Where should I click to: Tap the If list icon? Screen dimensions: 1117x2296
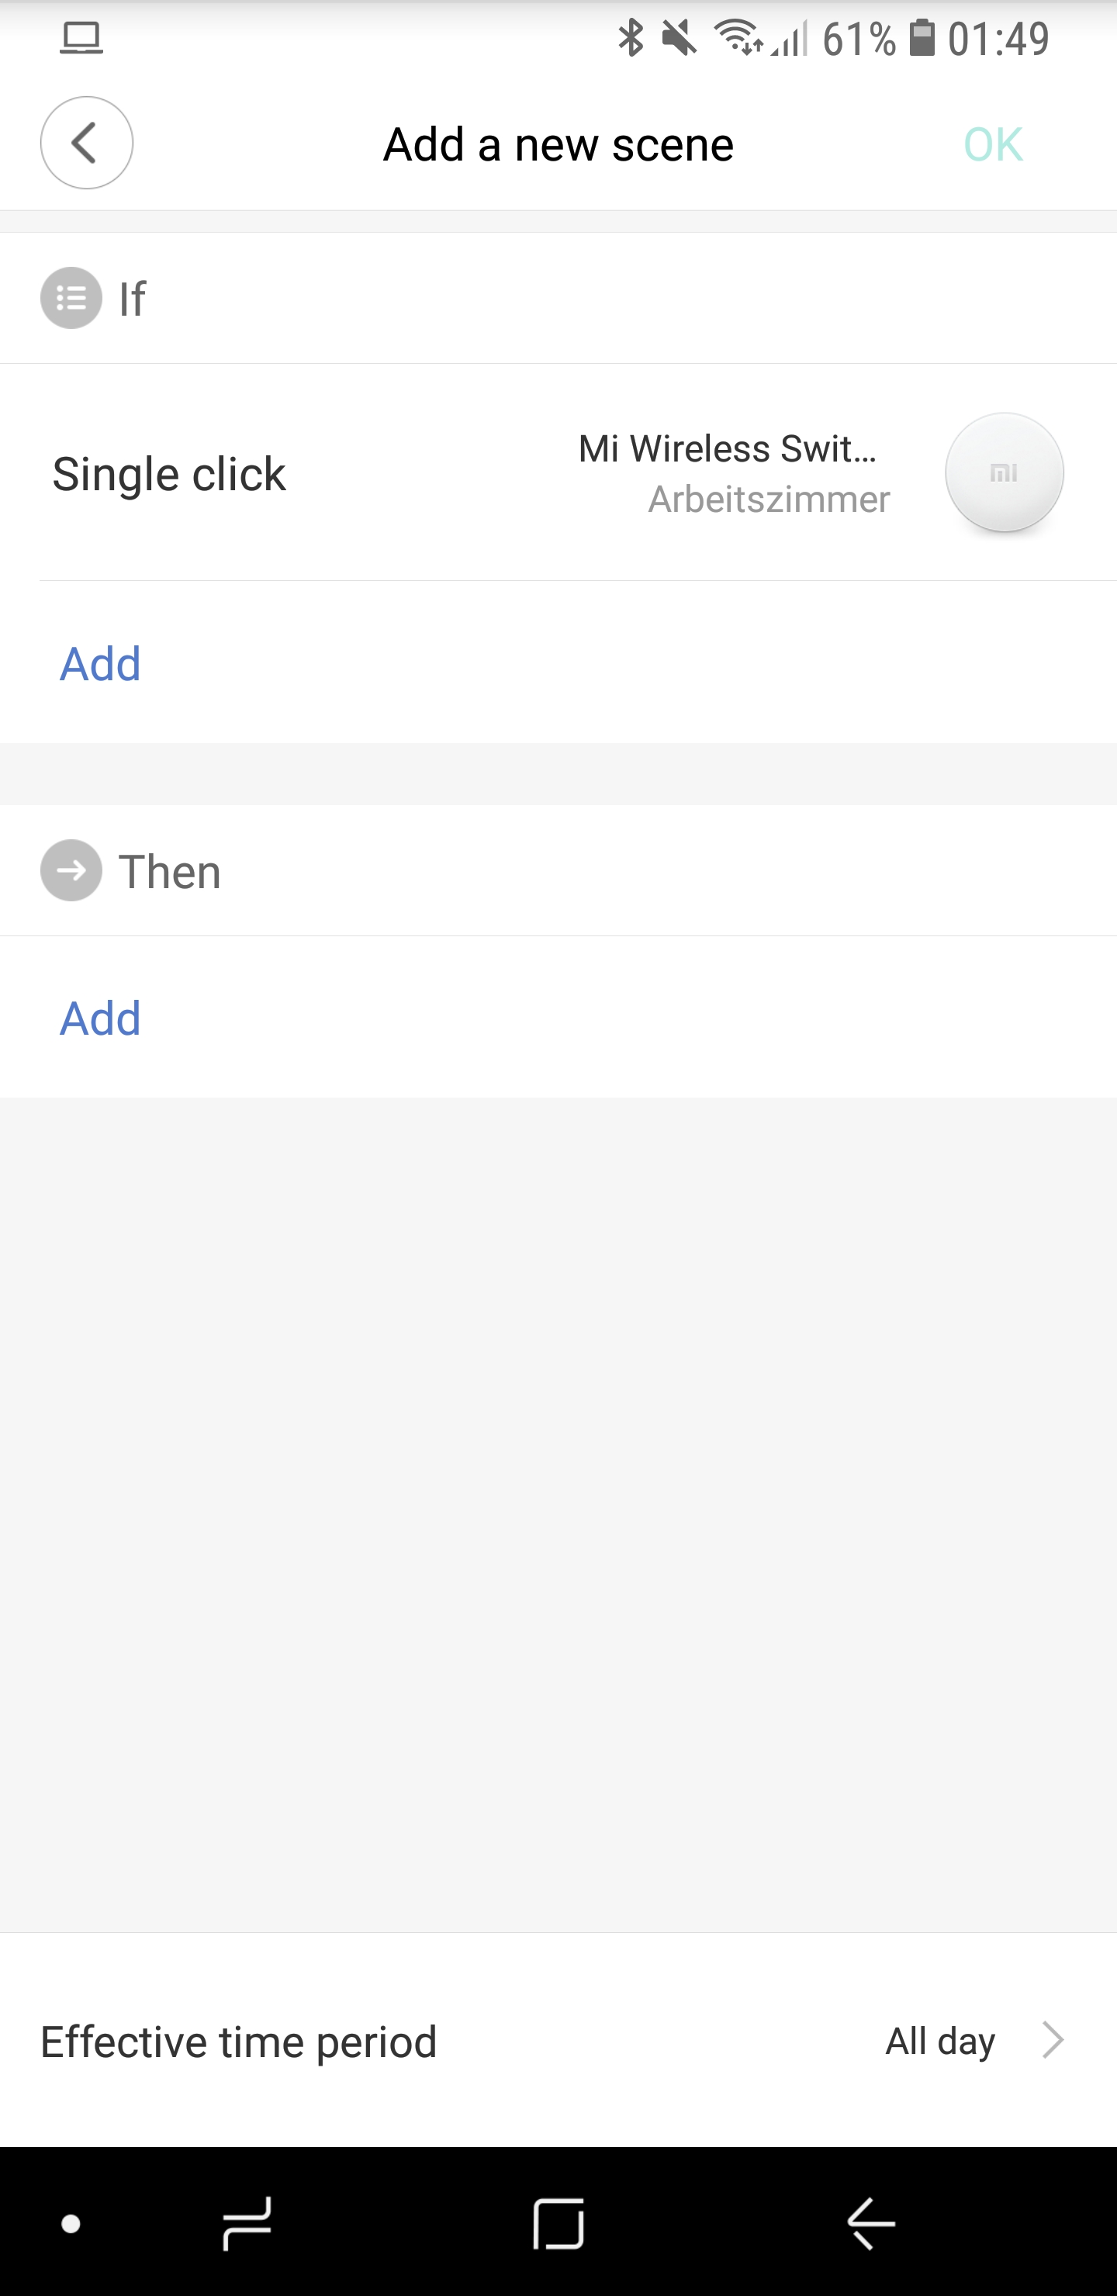pos(71,298)
